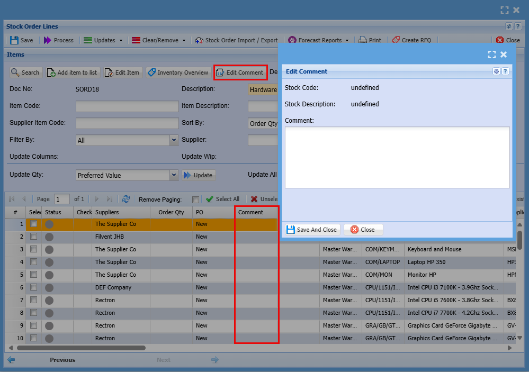Click inside the Comment text area

pos(397,157)
